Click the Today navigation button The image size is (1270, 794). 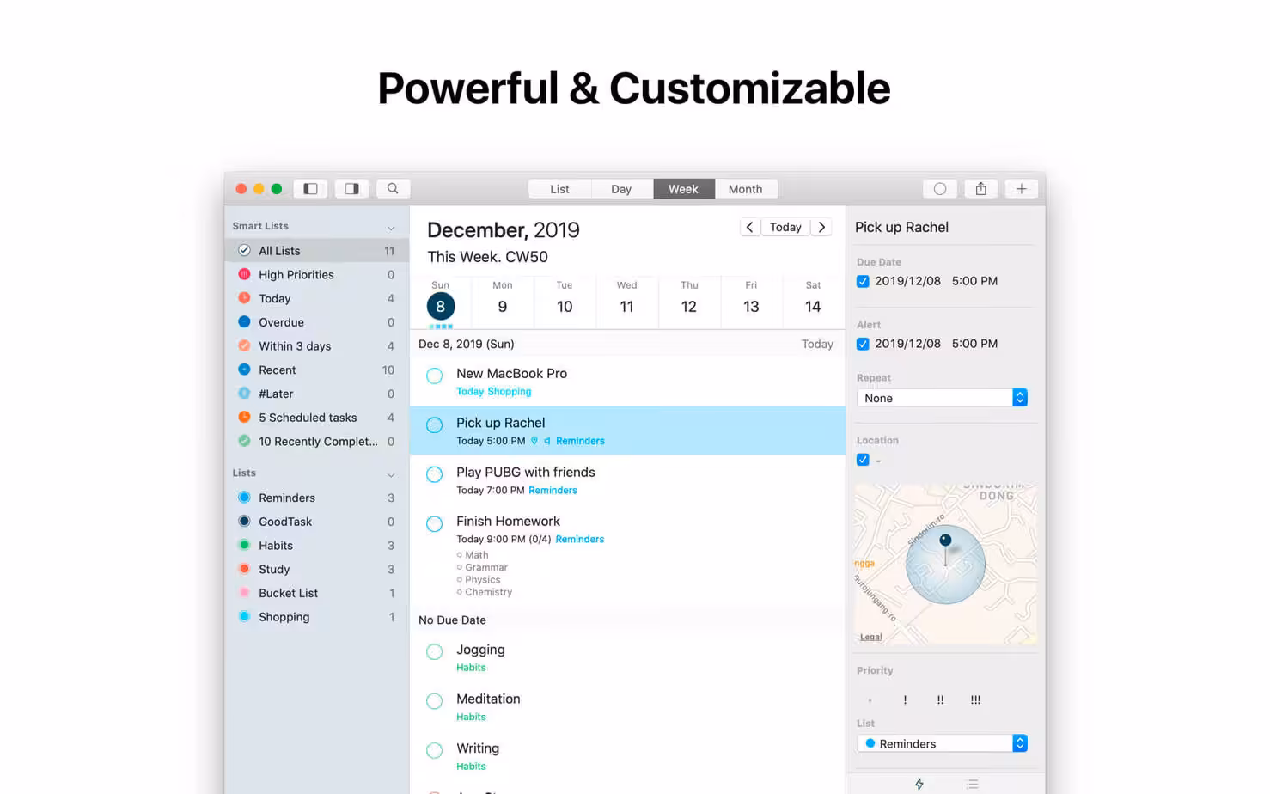tap(785, 227)
